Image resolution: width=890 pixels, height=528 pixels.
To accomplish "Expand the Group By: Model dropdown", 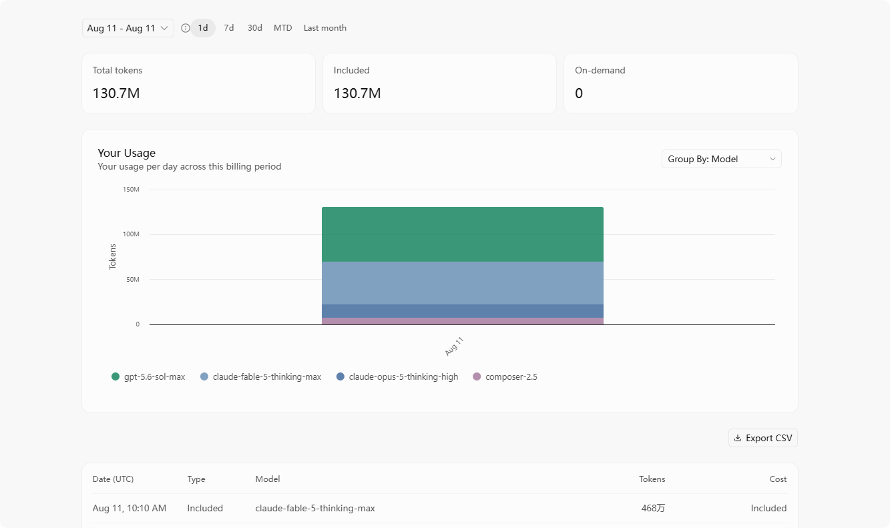I will point(721,159).
